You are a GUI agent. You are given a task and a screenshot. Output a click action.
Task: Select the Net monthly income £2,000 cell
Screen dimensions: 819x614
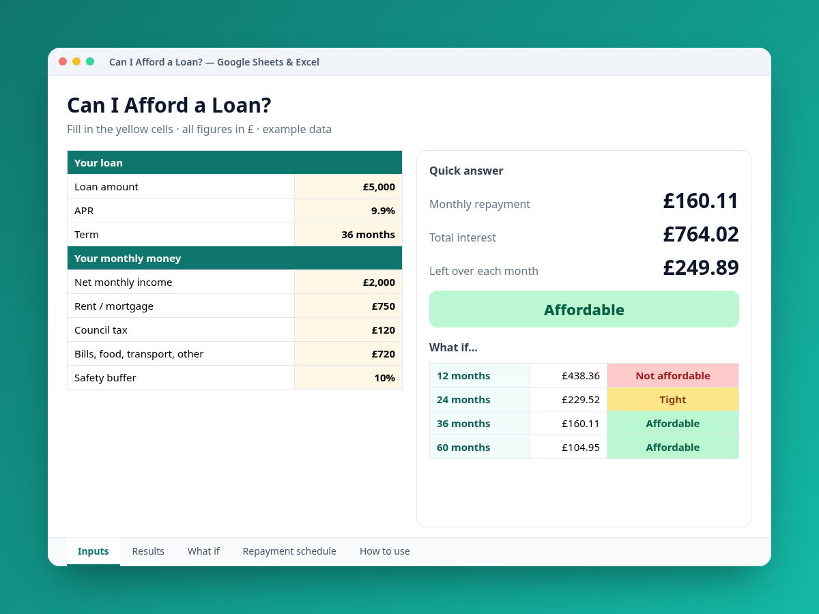click(x=348, y=282)
